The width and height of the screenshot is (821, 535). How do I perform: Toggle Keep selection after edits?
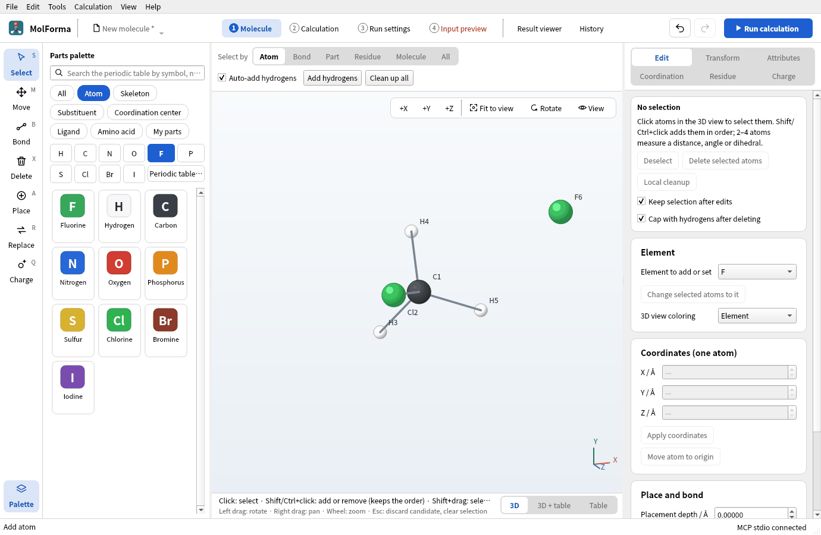641,202
